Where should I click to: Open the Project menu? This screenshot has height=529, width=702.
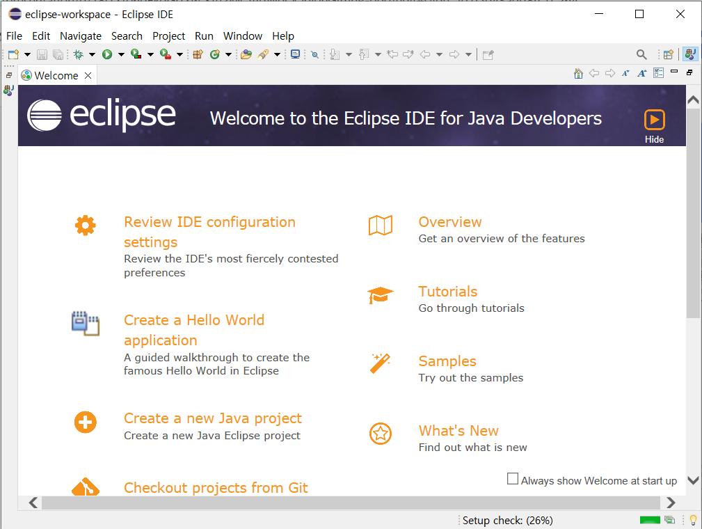tap(169, 35)
